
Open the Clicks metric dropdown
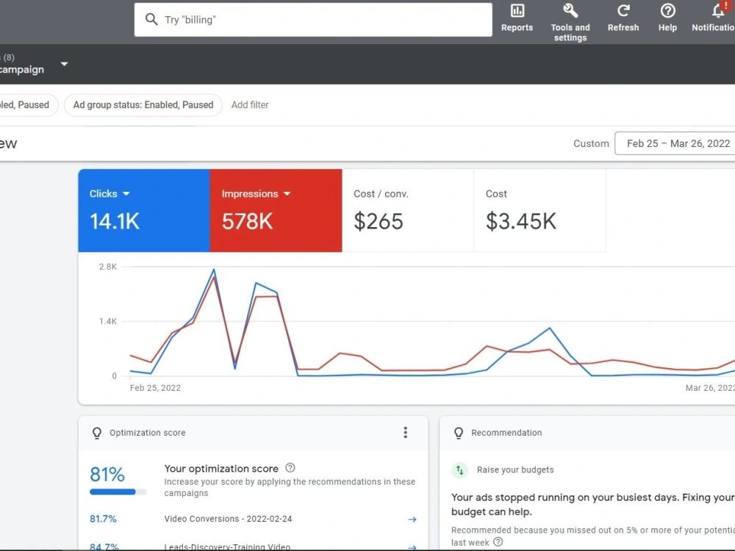(x=110, y=193)
